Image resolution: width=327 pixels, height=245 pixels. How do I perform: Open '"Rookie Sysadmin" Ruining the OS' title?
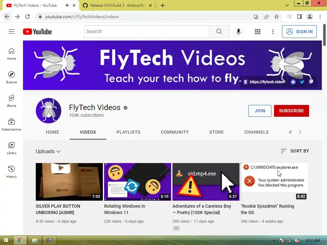[267, 209]
